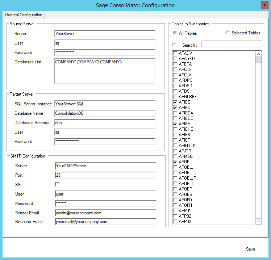The image size is (271, 260).
Task: Uncheck the APOBL table checkbox
Action: point(175,162)
